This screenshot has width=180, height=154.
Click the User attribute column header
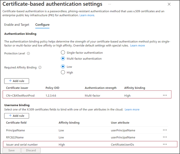(x=120, y=123)
